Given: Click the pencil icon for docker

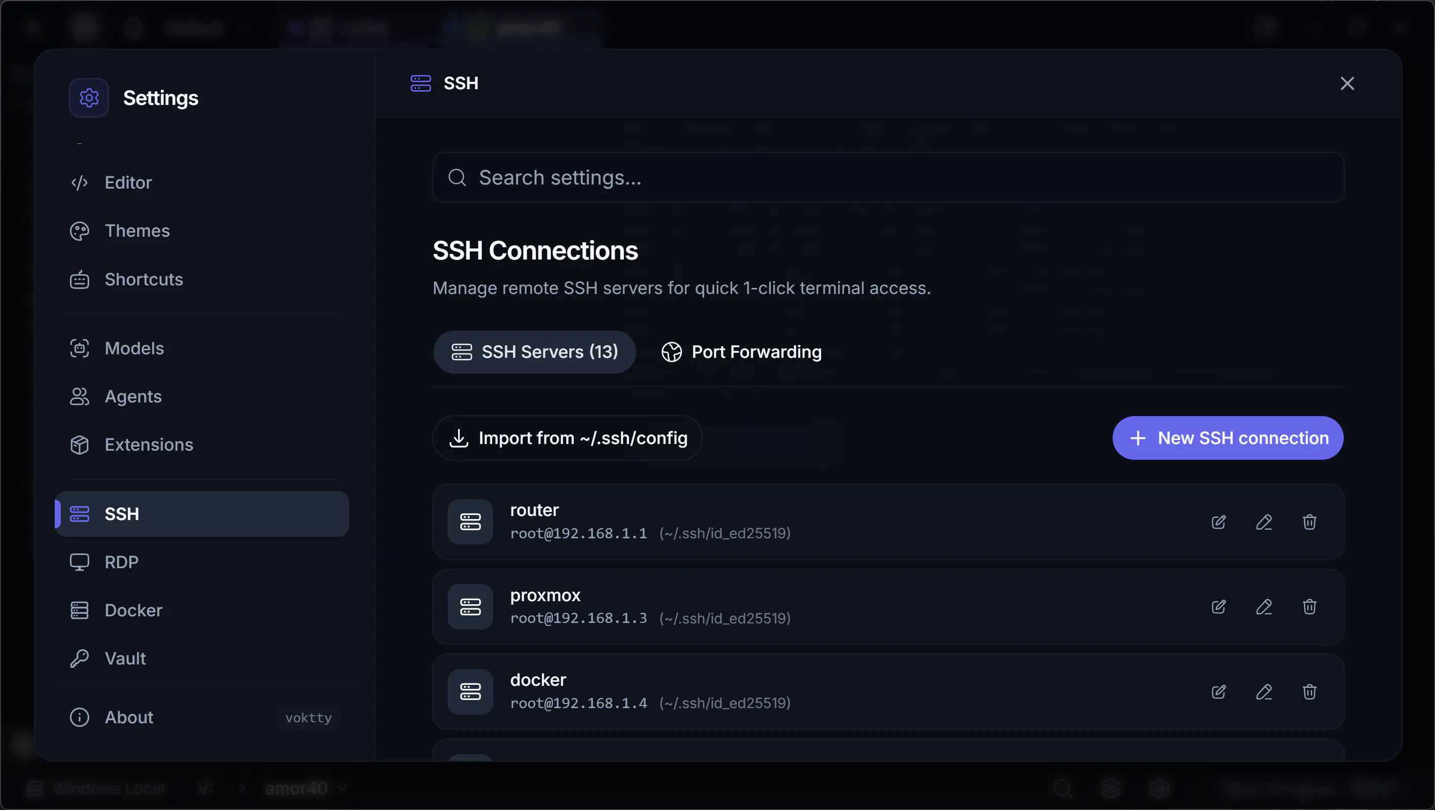Looking at the screenshot, I should click(x=1264, y=692).
